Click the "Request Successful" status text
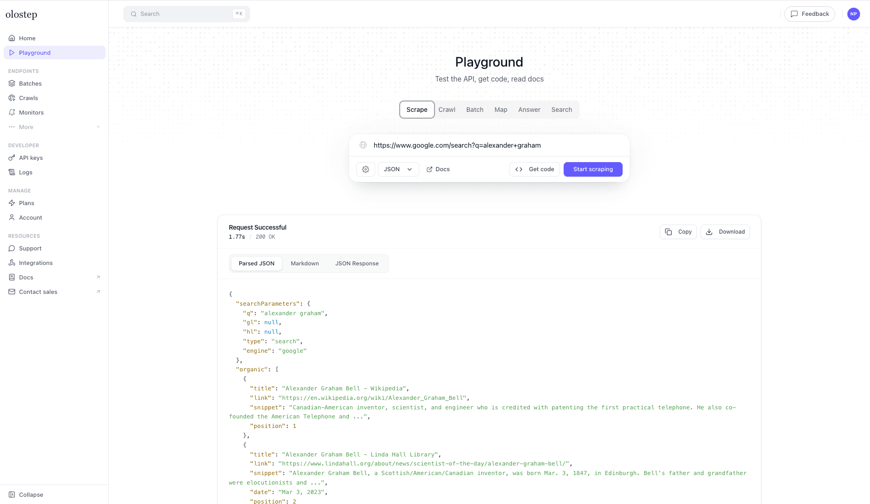870x504 pixels. click(257, 227)
